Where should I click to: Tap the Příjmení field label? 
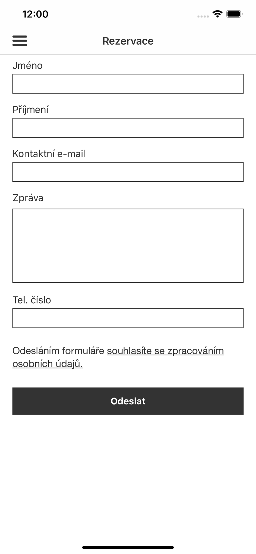tap(30, 110)
